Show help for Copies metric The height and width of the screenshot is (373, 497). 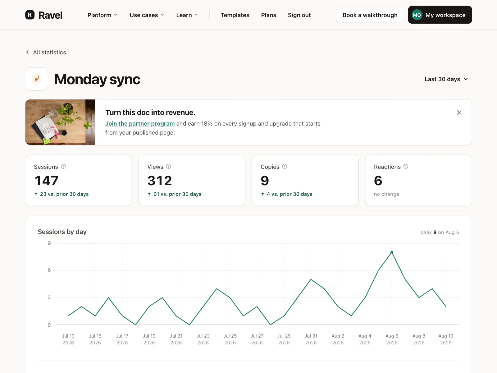(285, 166)
